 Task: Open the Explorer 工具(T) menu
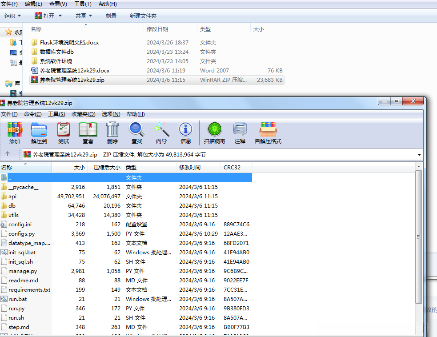(83, 4)
